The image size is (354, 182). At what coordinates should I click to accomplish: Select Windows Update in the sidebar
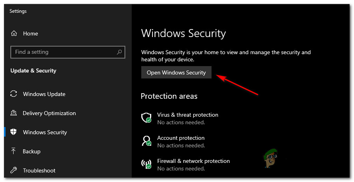[44, 94]
